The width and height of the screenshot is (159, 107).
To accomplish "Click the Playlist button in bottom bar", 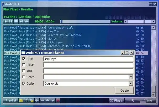I will coord(11,100).
